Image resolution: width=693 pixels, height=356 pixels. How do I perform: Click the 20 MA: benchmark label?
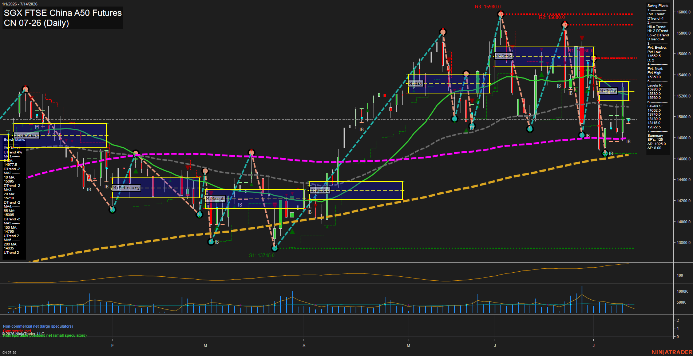tap(9, 194)
